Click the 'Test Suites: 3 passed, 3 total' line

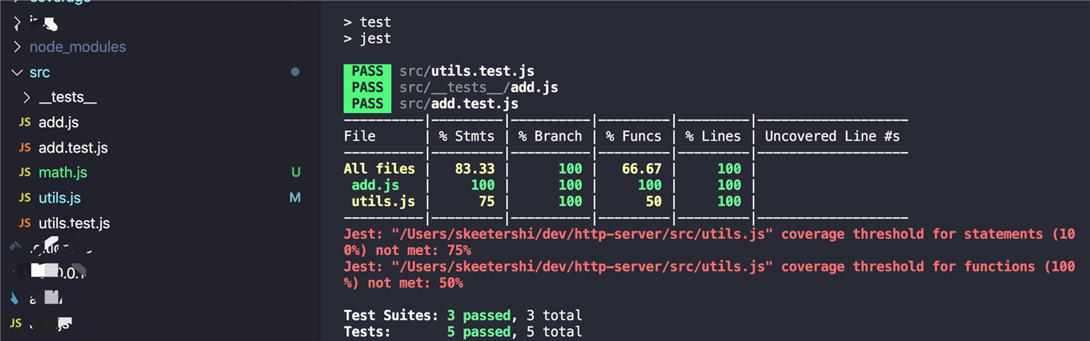point(463,316)
